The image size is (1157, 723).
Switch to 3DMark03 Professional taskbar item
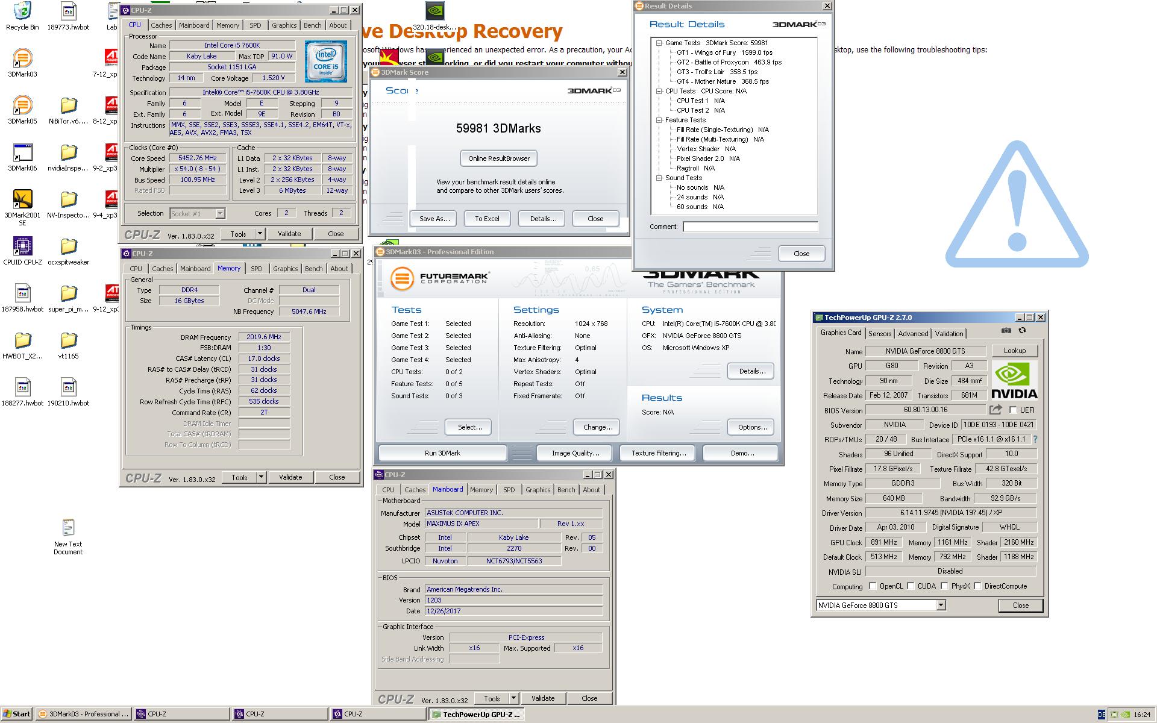(x=83, y=715)
